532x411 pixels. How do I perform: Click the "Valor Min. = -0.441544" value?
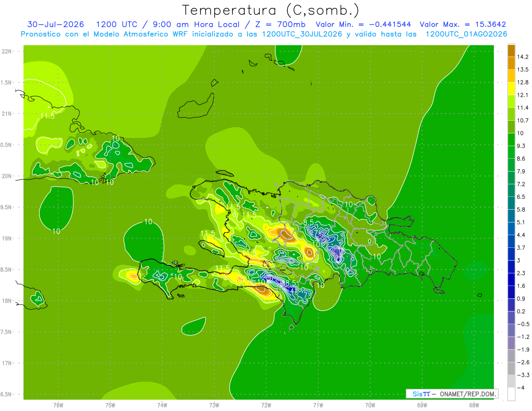pyautogui.click(x=363, y=24)
